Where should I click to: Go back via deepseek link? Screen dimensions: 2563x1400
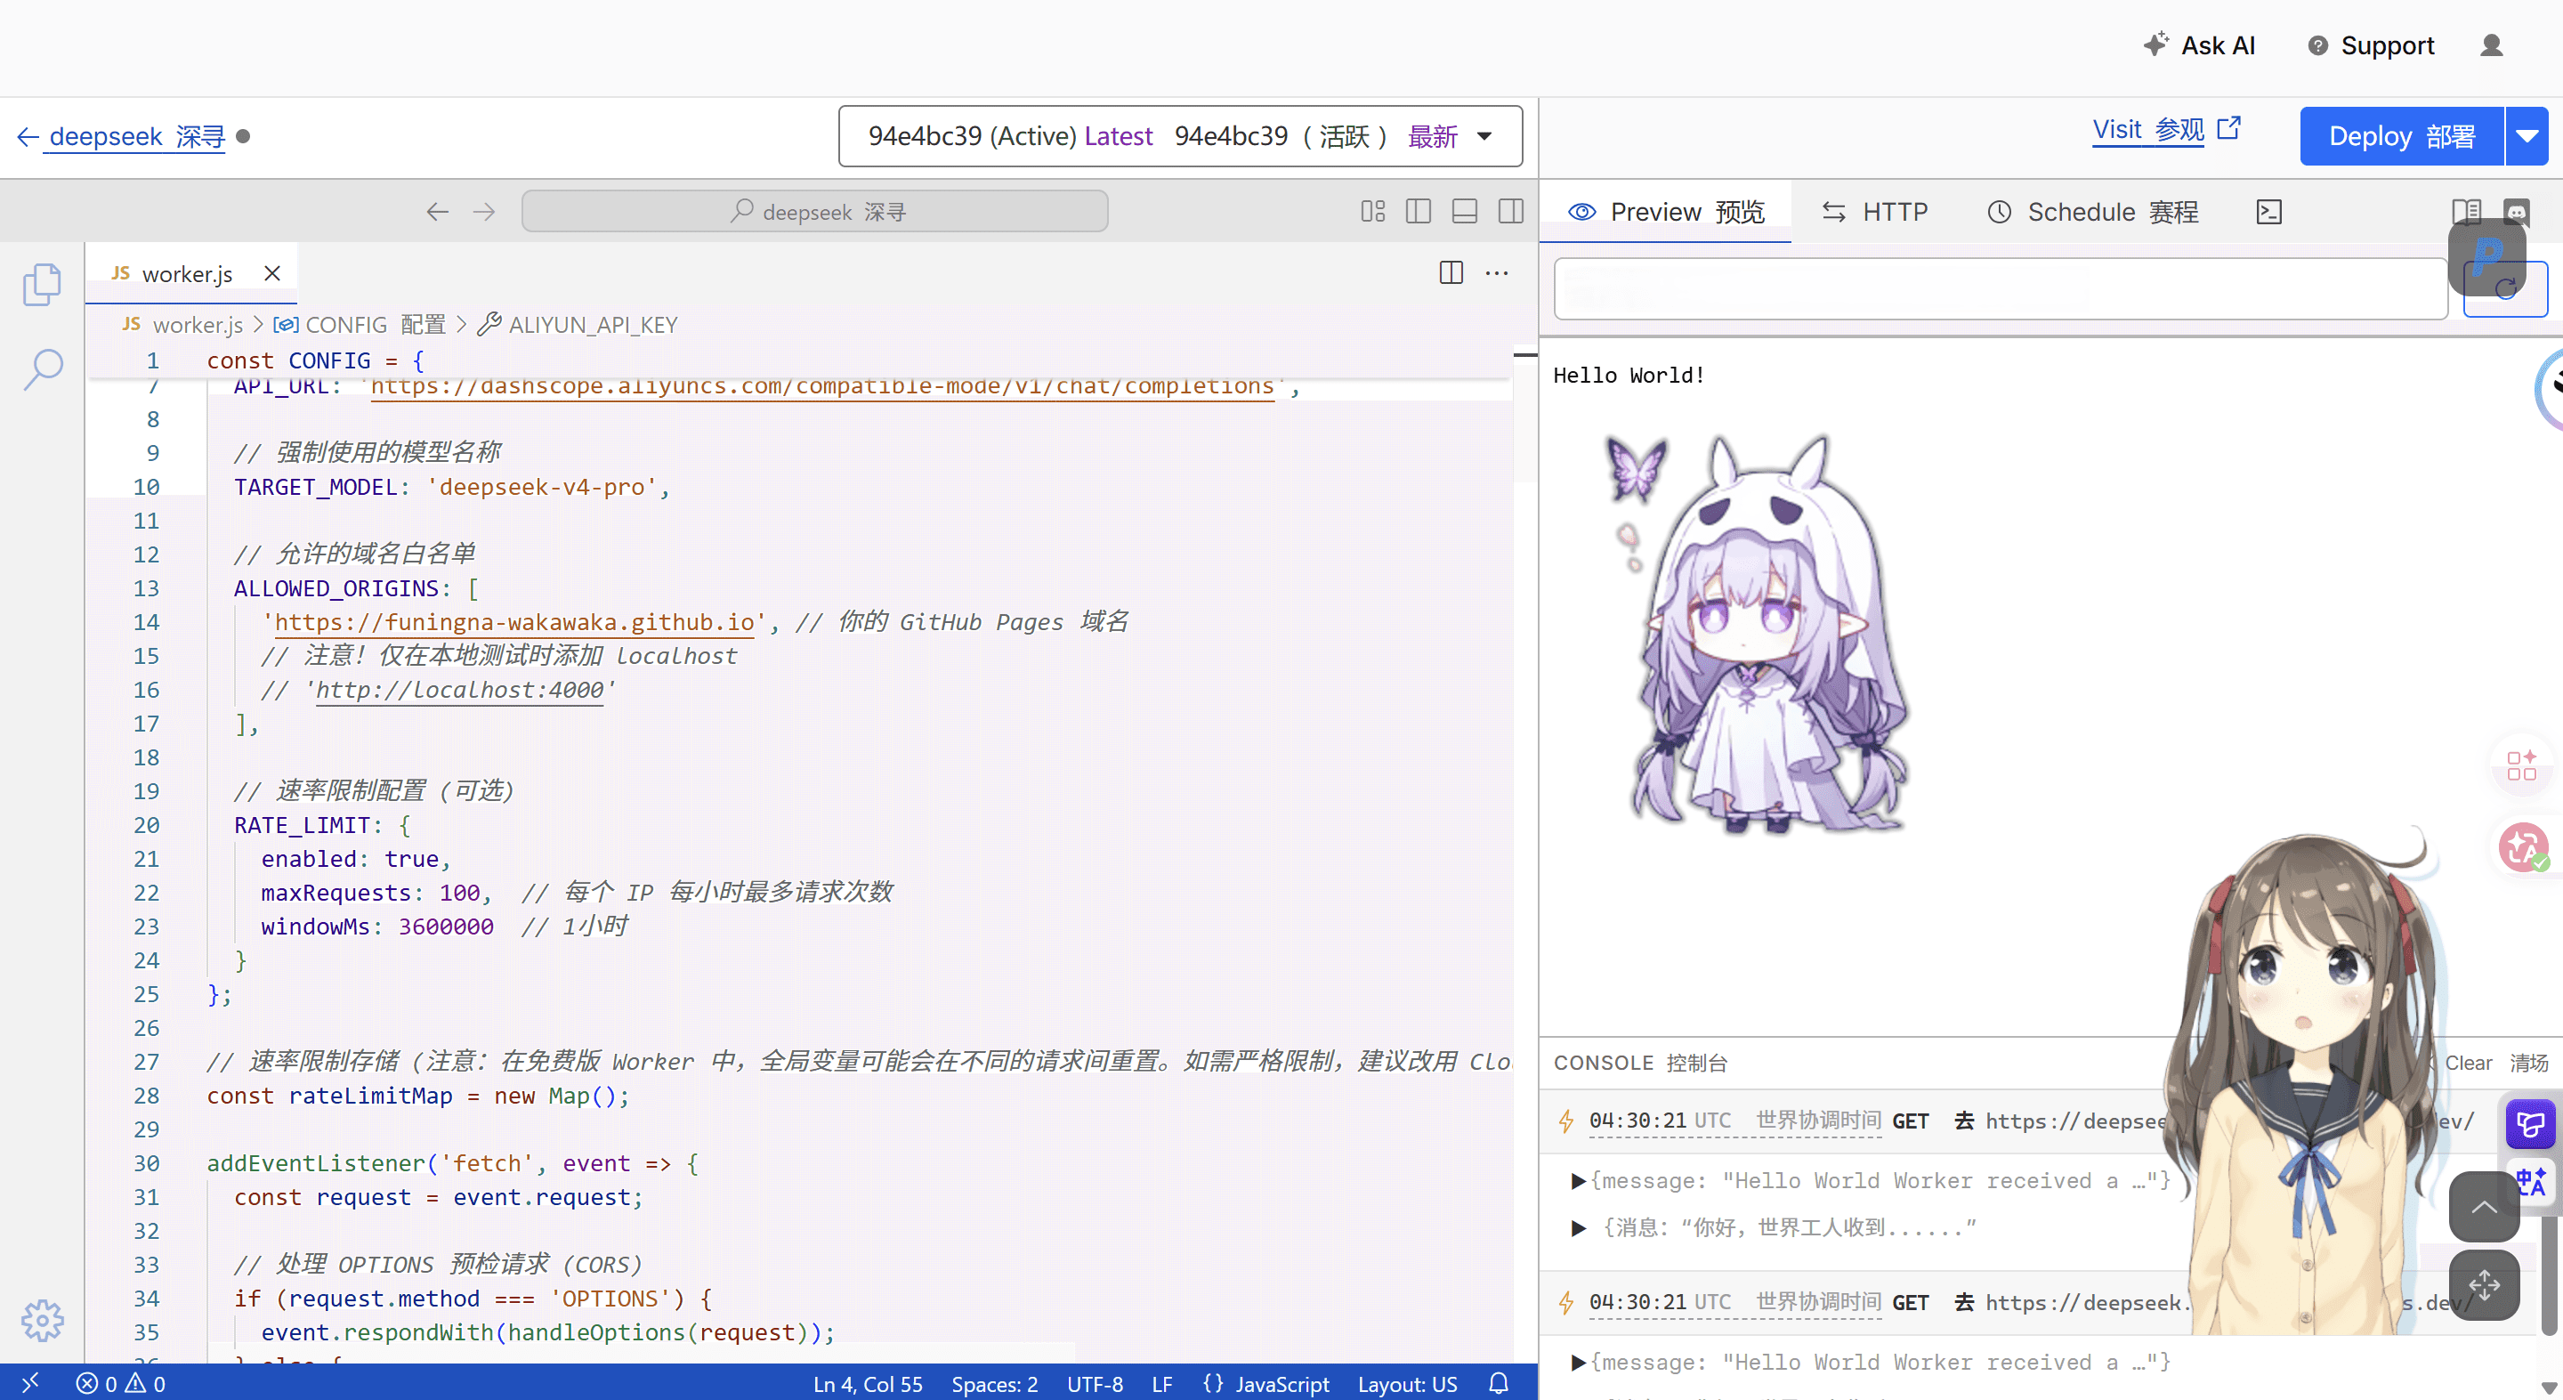point(121,136)
